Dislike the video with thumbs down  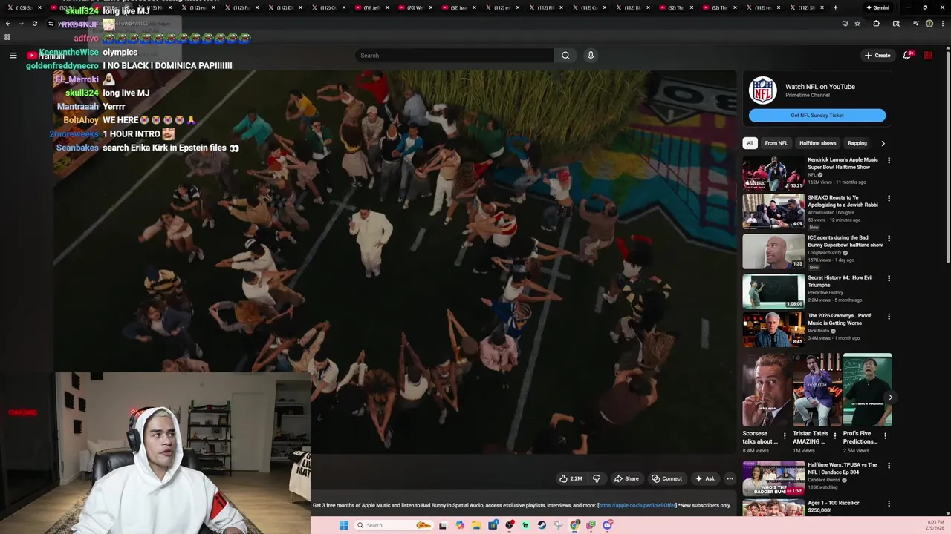(596, 478)
